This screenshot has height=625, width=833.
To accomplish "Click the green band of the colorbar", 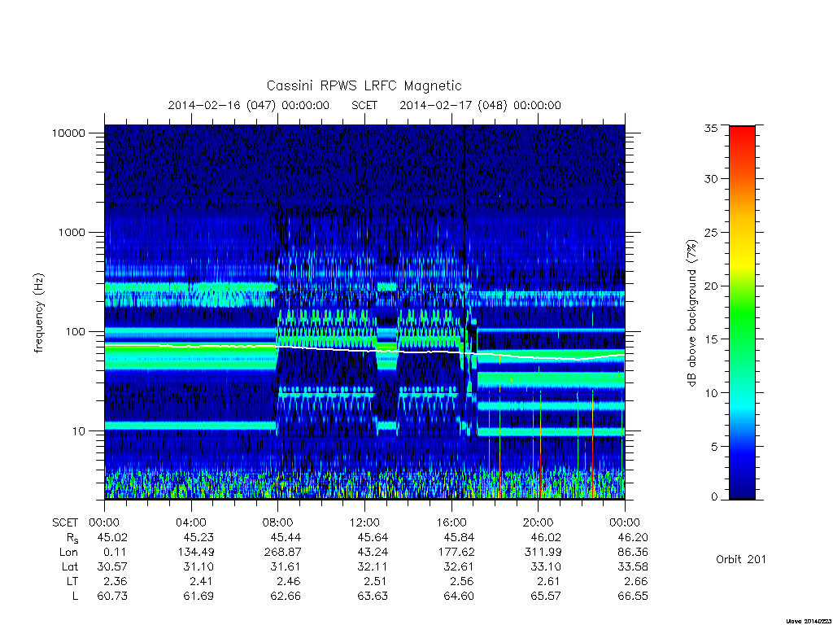I will (x=742, y=319).
